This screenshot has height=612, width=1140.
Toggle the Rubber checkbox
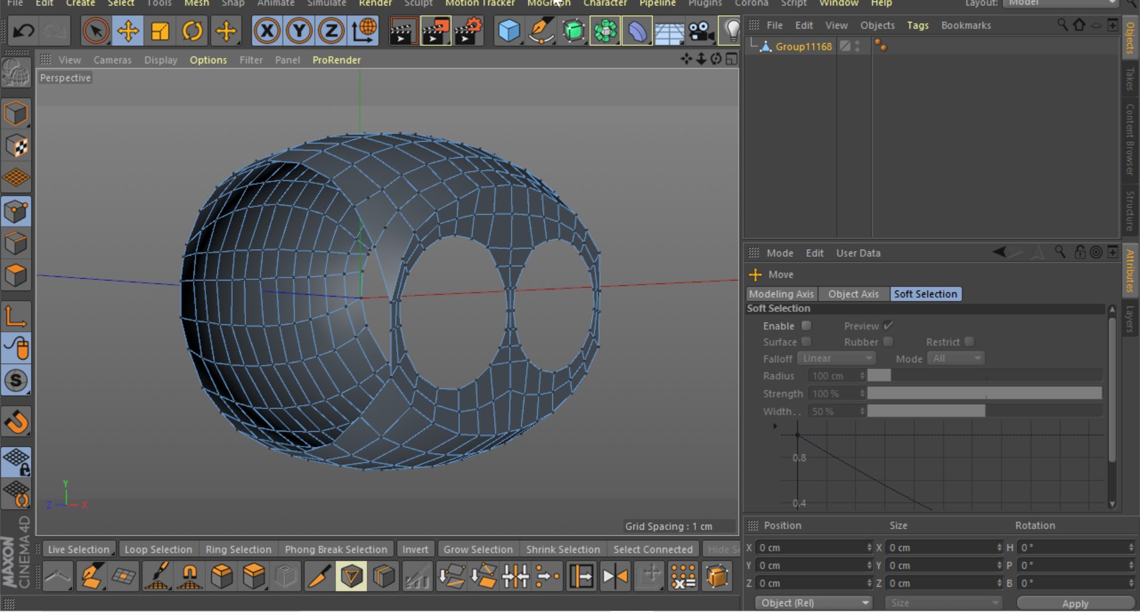point(888,342)
